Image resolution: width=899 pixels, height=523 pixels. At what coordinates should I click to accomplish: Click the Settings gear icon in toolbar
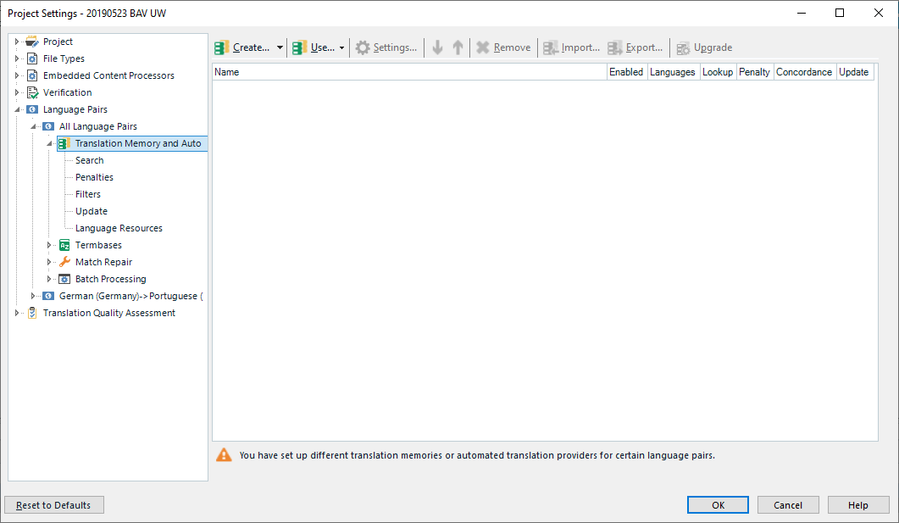tap(363, 47)
